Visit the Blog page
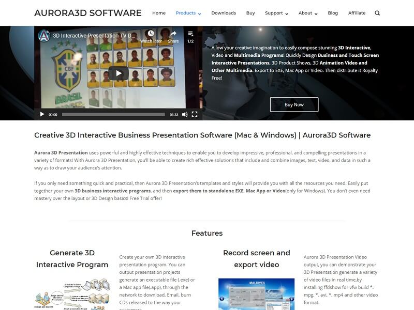Image resolution: width=414 pixels, height=310 pixels. tap(333, 13)
